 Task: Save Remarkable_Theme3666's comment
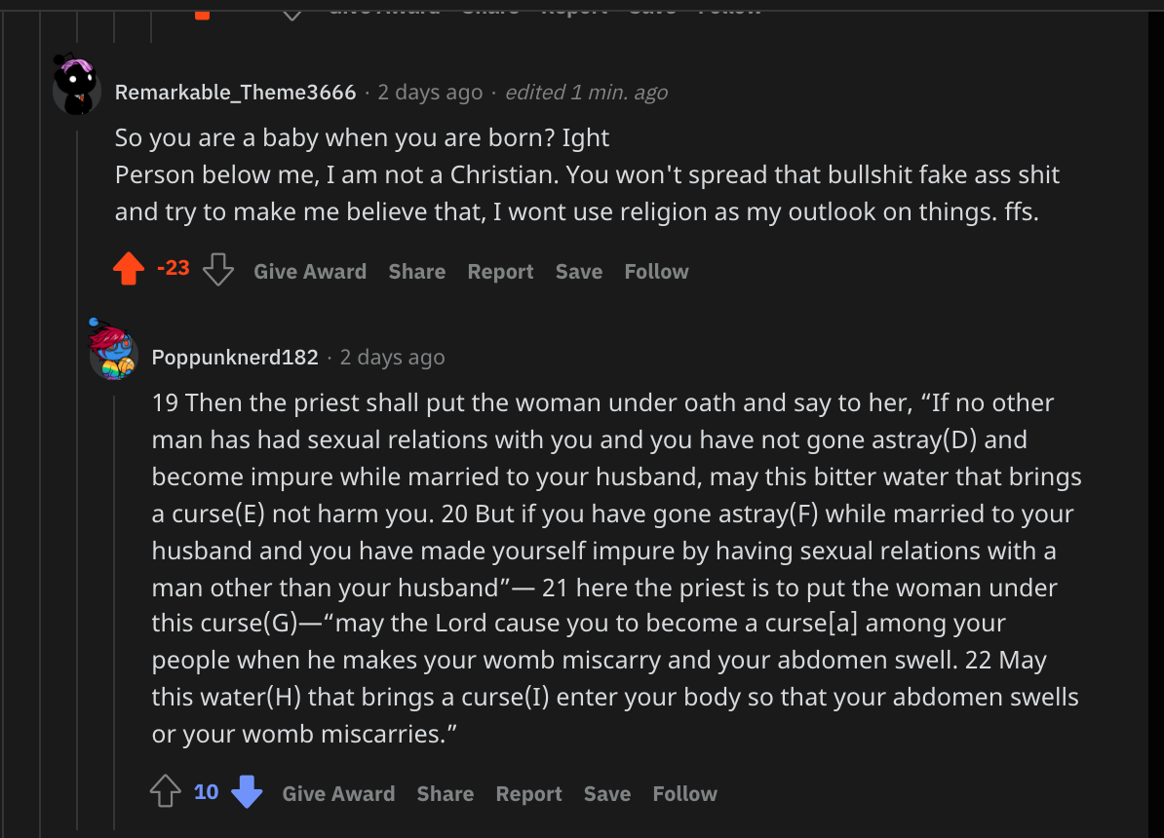pyautogui.click(x=578, y=272)
